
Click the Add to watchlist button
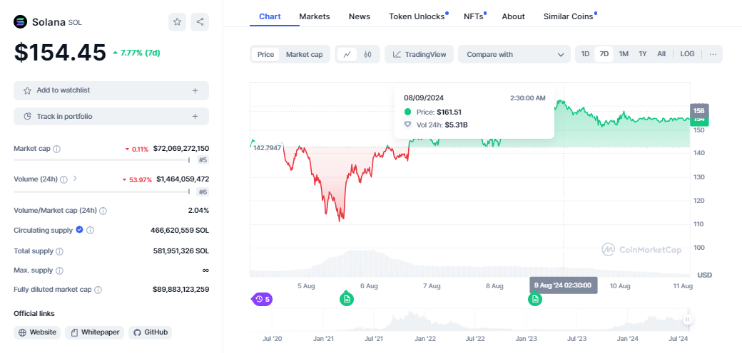pos(111,90)
